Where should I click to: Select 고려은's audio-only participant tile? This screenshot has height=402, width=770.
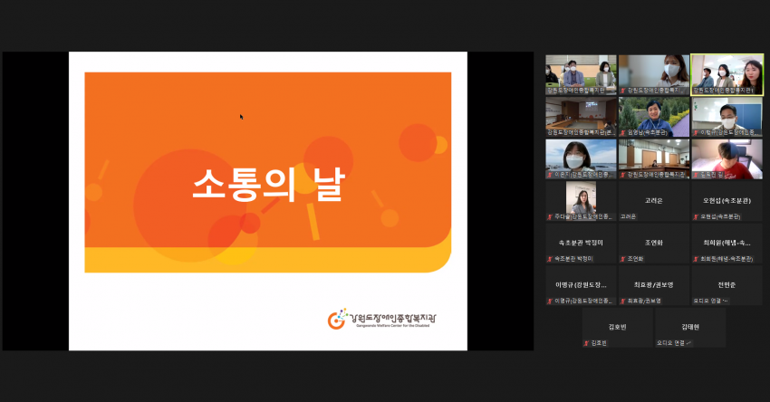(654, 201)
